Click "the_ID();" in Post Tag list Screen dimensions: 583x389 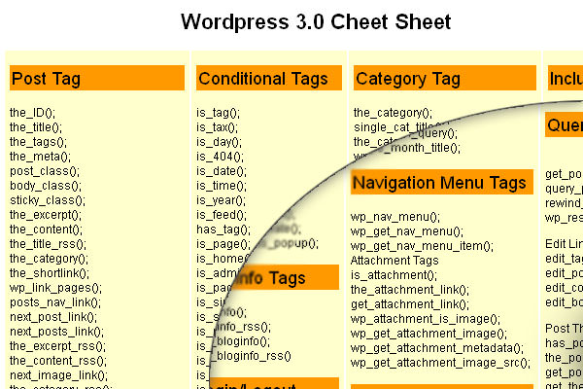click(x=32, y=113)
